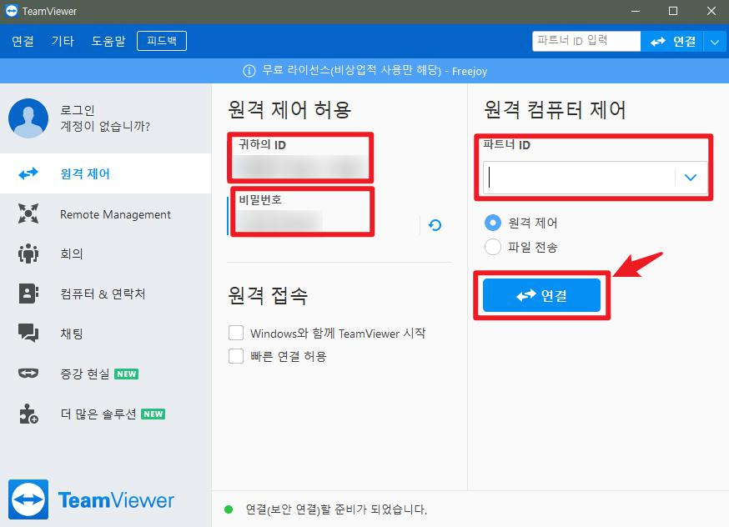Click the Remote Management sidebar icon
The image size is (729, 527).
pyautogui.click(x=28, y=213)
